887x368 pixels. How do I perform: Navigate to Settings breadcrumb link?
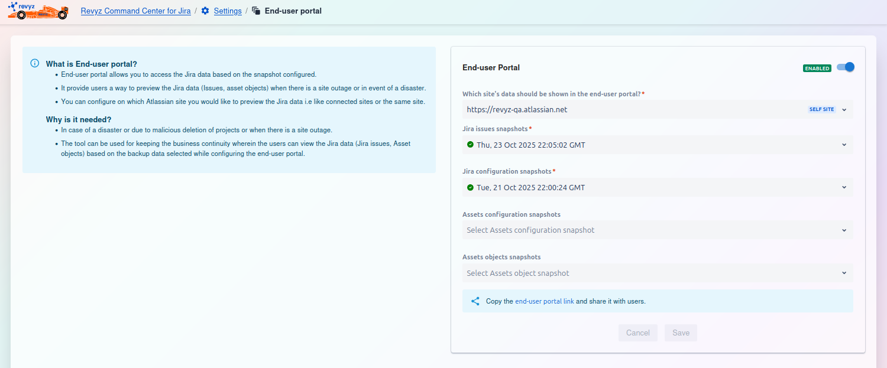click(x=228, y=11)
